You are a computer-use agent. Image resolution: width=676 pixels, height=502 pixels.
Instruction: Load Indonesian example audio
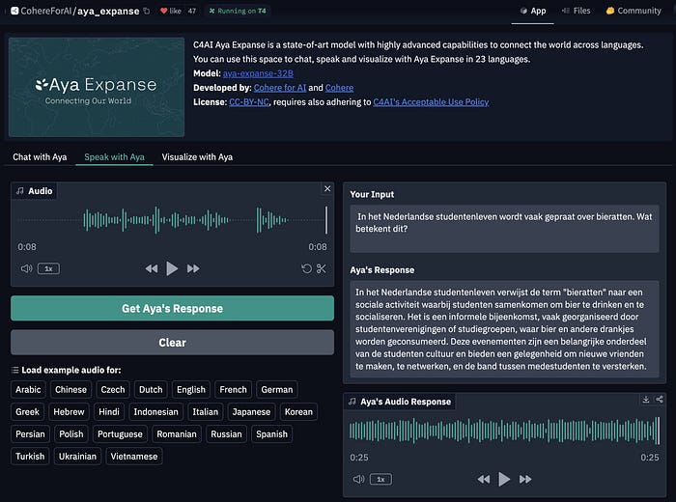click(155, 411)
